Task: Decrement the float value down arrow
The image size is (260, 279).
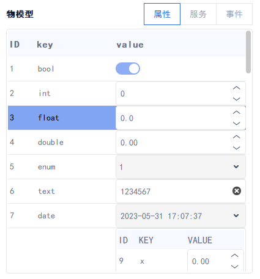Action: [x=236, y=124]
